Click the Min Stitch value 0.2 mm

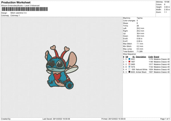[x=140, y=46]
